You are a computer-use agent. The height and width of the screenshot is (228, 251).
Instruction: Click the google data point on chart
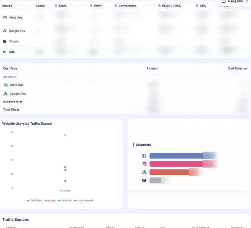(x=65, y=167)
